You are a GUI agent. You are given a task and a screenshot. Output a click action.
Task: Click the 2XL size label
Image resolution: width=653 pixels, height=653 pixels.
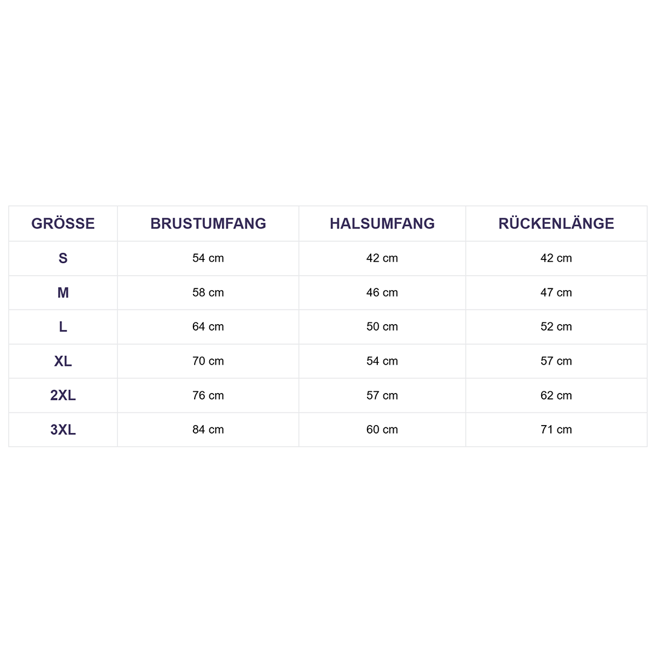[63, 395]
